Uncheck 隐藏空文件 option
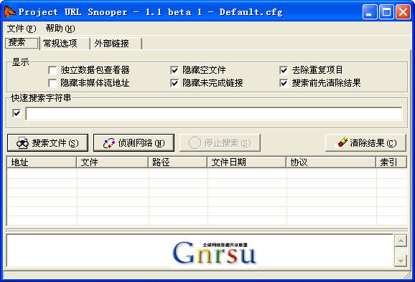The height and width of the screenshot is (282, 415). pyautogui.click(x=174, y=70)
